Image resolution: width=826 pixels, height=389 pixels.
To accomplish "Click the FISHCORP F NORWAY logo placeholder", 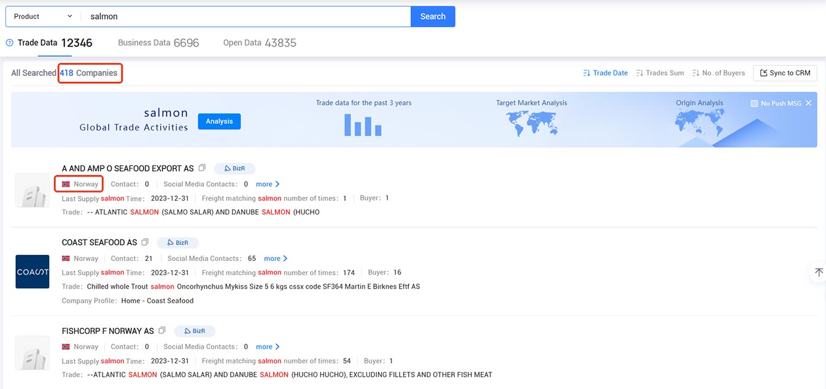I will click(33, 353).
